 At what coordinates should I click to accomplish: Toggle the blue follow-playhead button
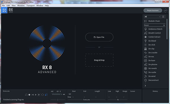[x=46, y=95]
